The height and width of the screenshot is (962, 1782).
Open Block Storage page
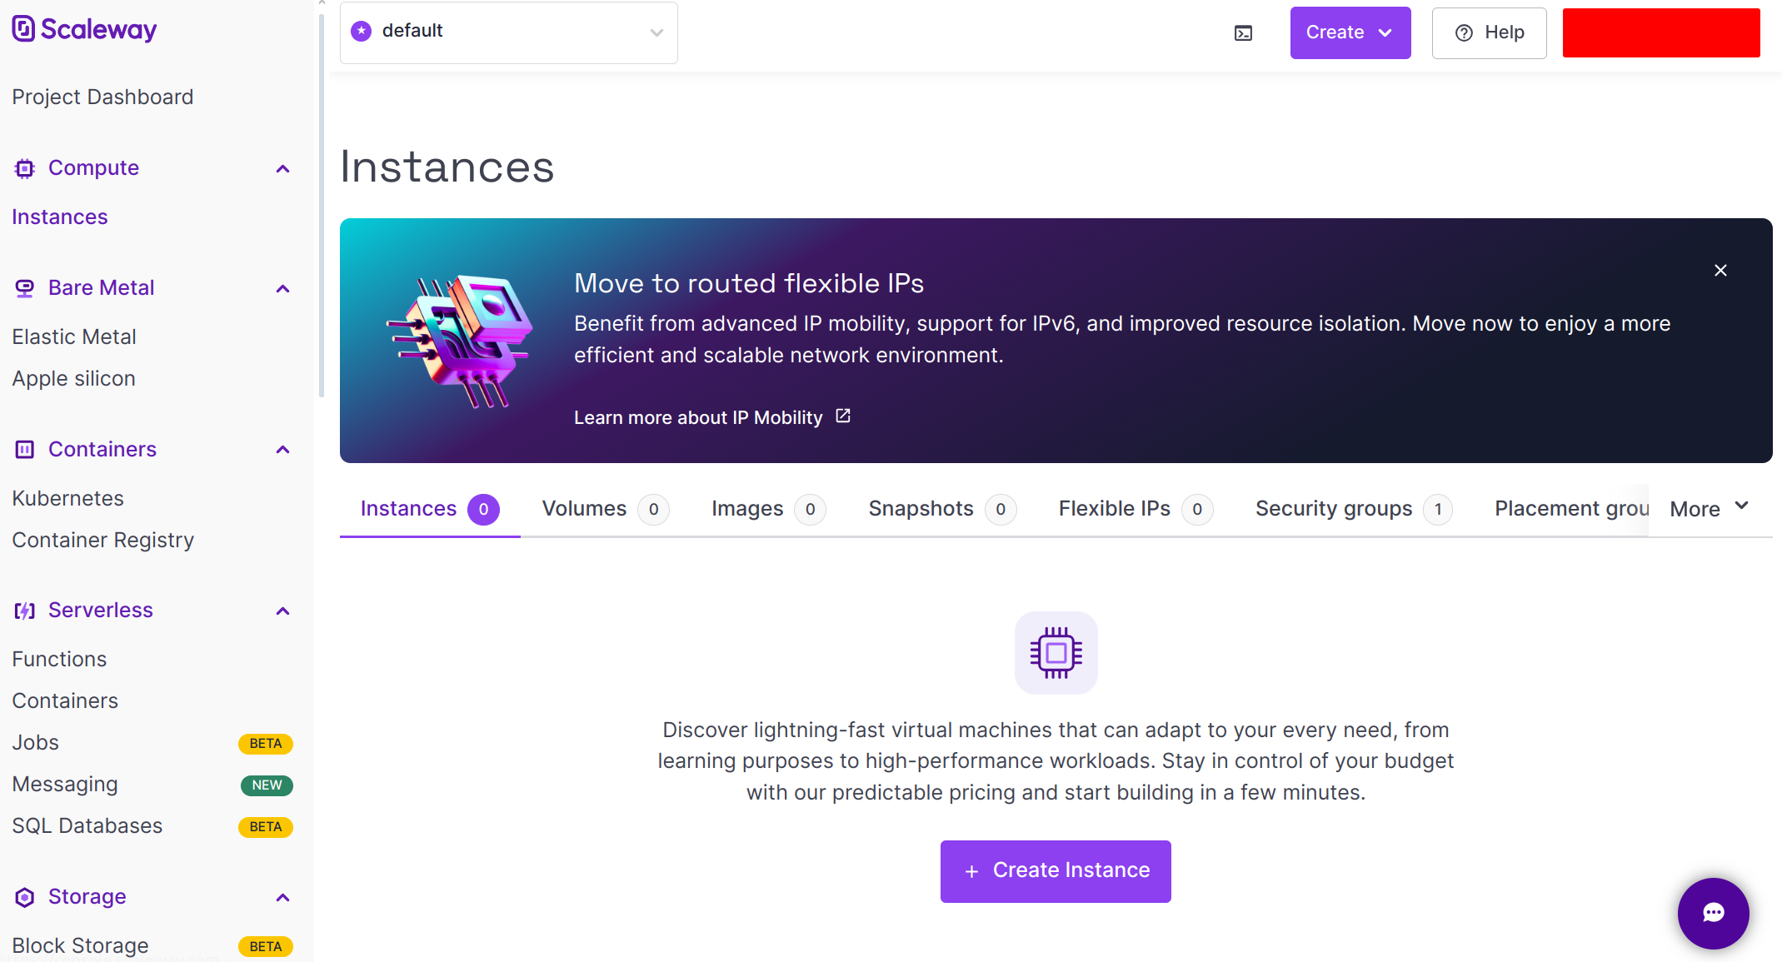point(80,946)
